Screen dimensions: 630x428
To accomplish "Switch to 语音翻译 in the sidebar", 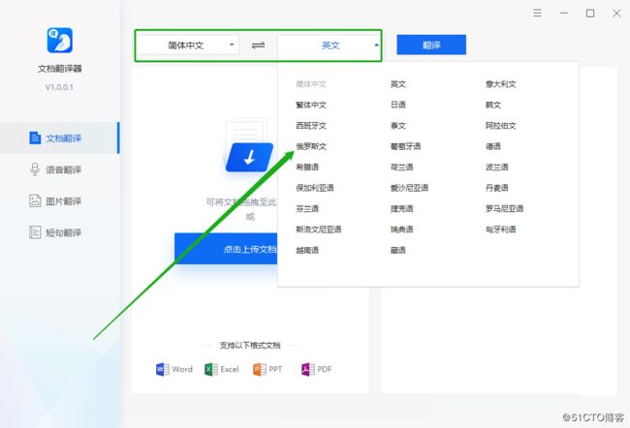I will [x=59, y=169].
